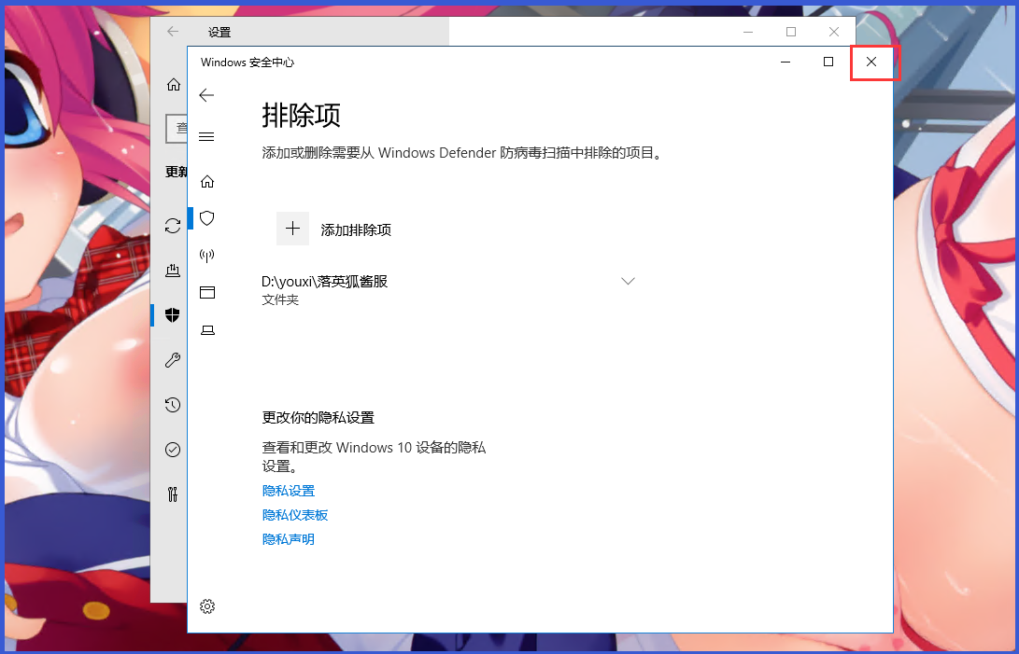Open the 隐私声明 privacy statement link
The height and width of the screenshot is (654, 1019).
[x=288, y=538]
